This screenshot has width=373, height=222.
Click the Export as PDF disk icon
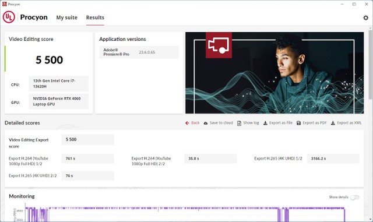pyautogui.click(x=298, y=123)
